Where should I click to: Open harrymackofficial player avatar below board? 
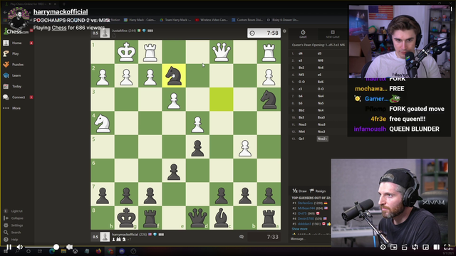pyautogui.click(x=105, y=237)
